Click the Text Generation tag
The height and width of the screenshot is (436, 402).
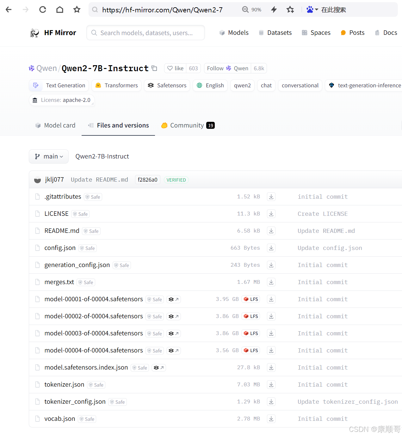tap(59, 85)
